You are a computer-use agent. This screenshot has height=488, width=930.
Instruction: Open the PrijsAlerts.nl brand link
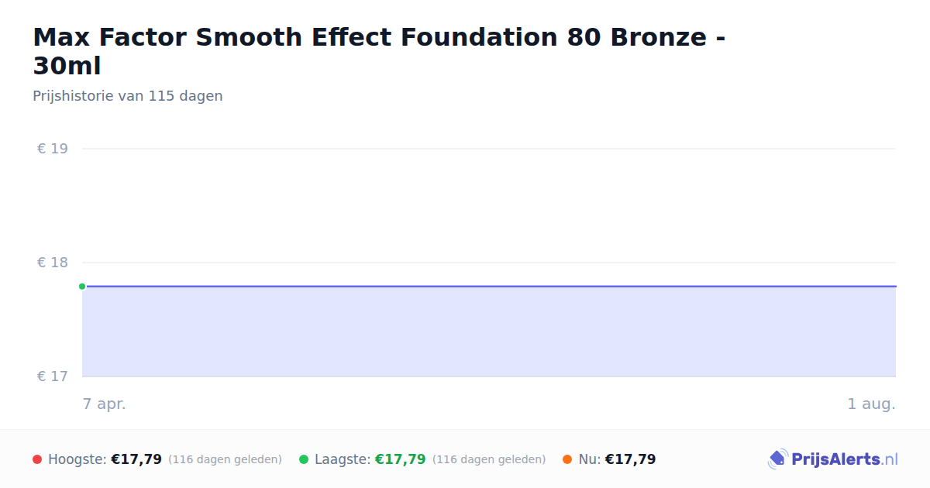pyautogui.click(x=833, y=459)
